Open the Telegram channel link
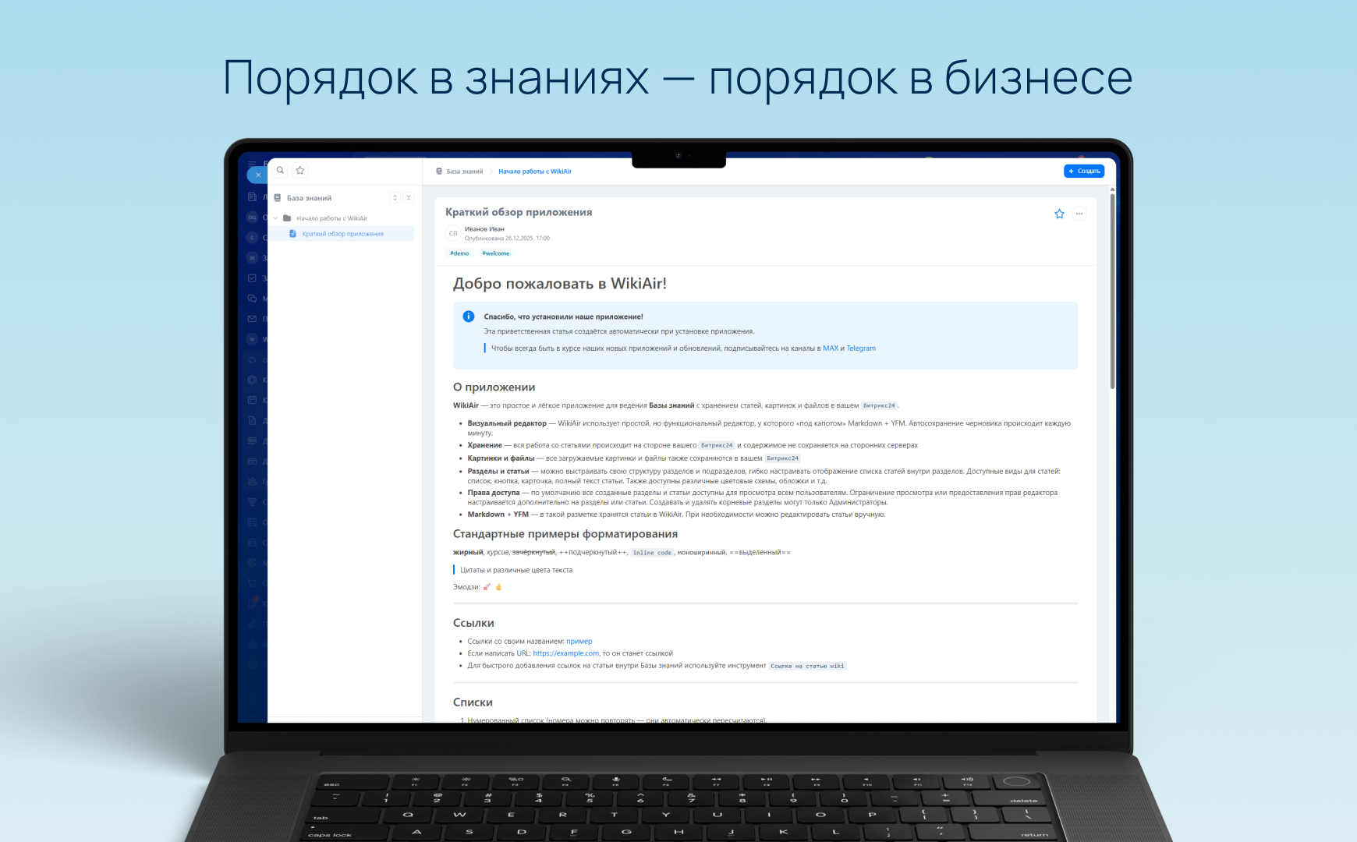1357x842 pixels. click(x=861, y=348)
